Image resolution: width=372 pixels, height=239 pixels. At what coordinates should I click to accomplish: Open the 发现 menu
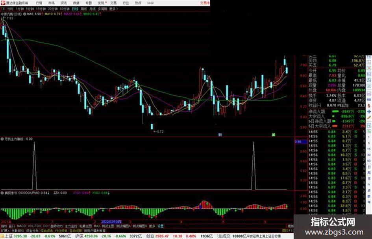(101, 3)
